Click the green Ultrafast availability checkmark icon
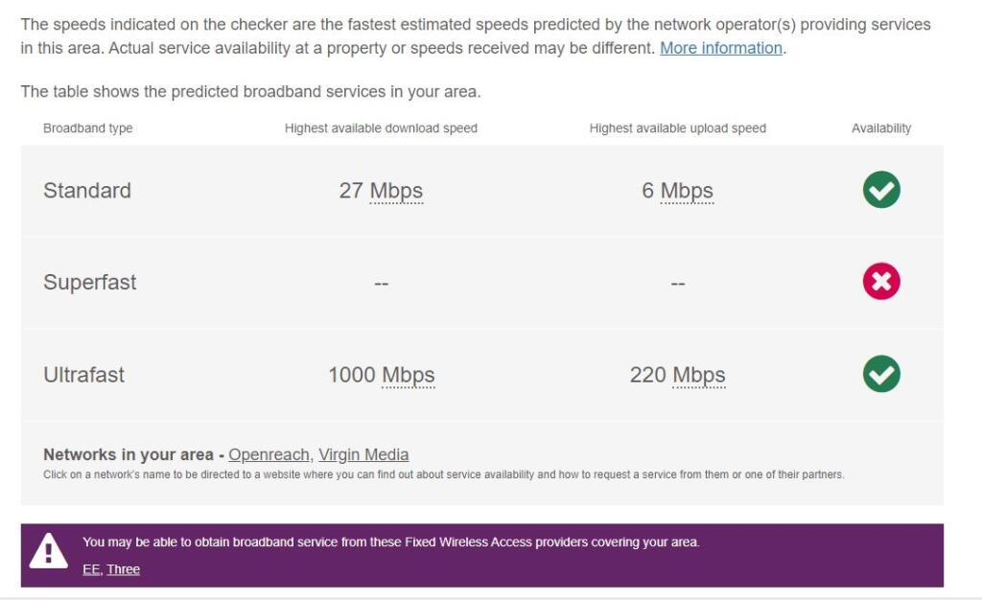Viewport: 982px width, 600px height. pos(881,374)
